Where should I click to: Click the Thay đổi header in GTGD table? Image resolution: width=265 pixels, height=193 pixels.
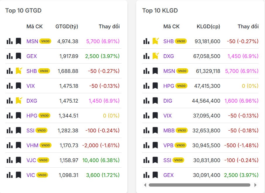[x=109, y=27]
